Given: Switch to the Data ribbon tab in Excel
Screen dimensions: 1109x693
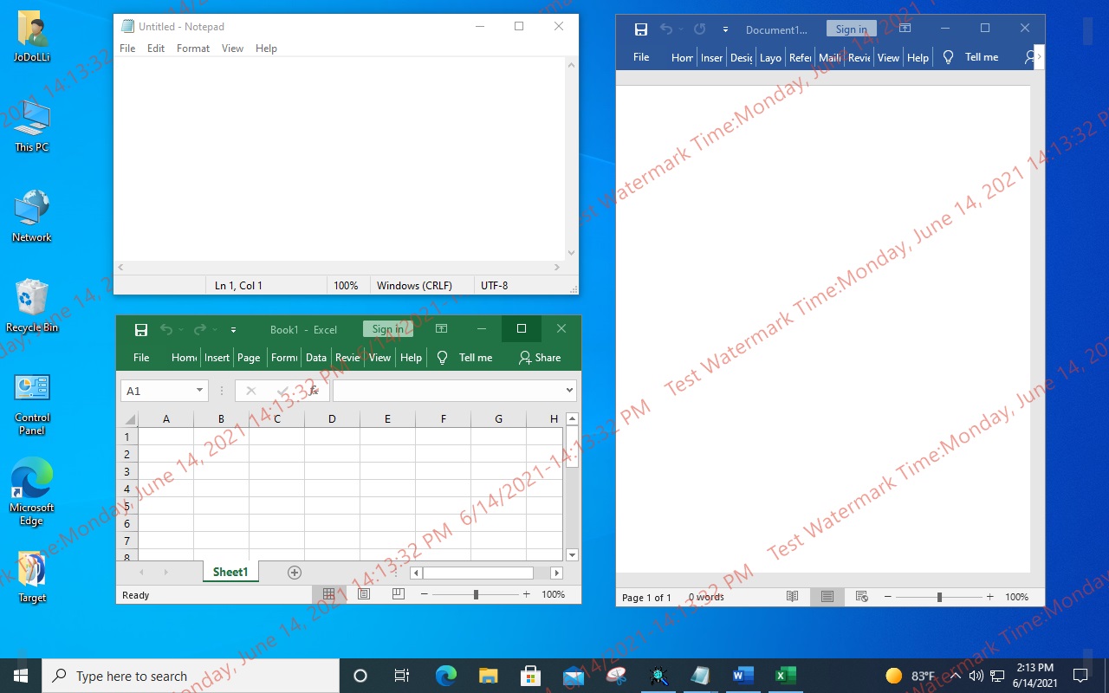Looking at the screenshot, I should (316, 357).
